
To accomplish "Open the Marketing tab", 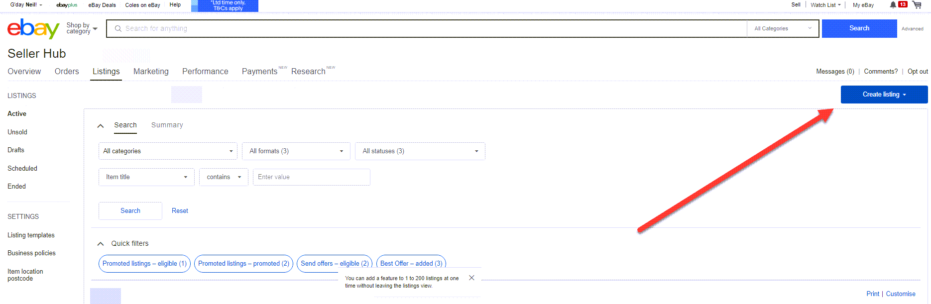I will [151, 72].
